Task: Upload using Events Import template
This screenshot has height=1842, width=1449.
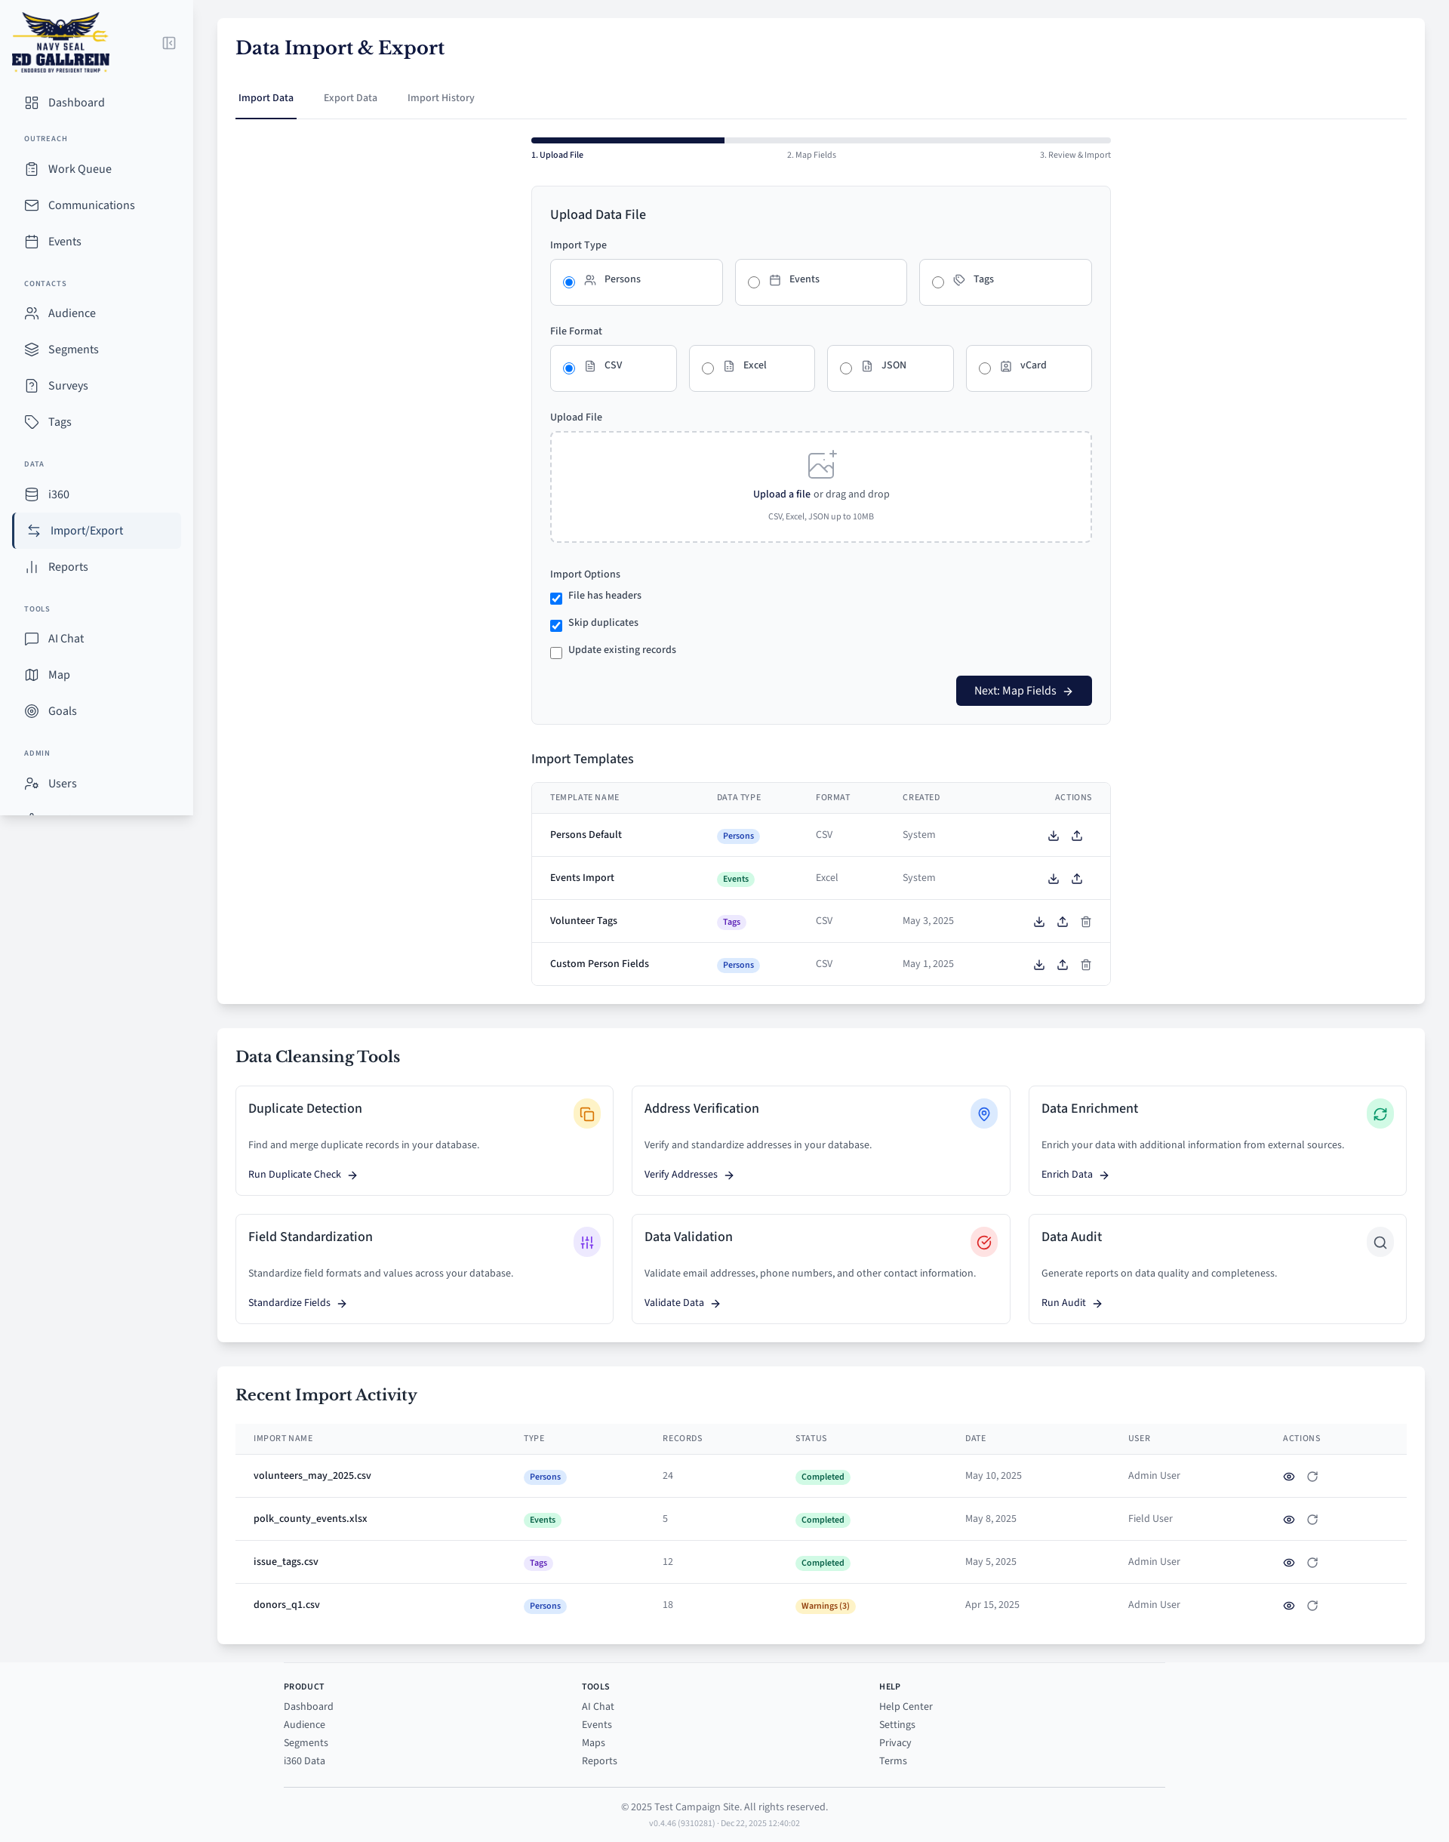Action: [1077, 879]
